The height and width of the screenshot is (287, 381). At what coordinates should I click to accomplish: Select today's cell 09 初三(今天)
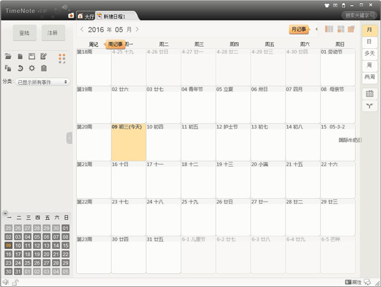128,143
